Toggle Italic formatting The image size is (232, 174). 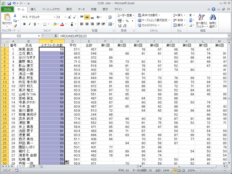pos(29,24)
